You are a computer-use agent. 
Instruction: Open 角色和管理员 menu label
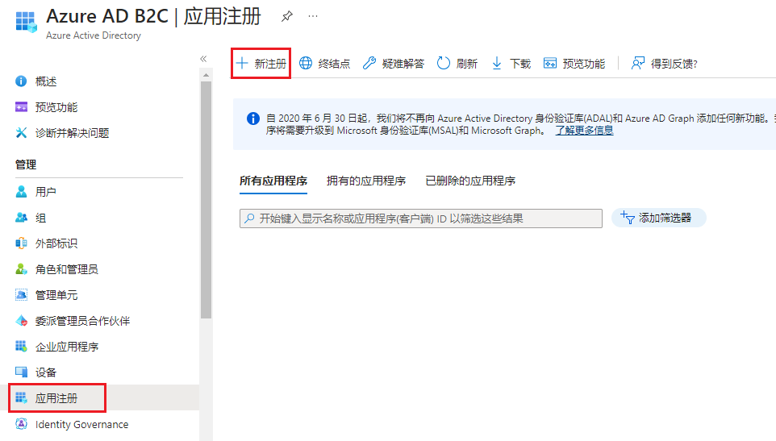[67, 269]
